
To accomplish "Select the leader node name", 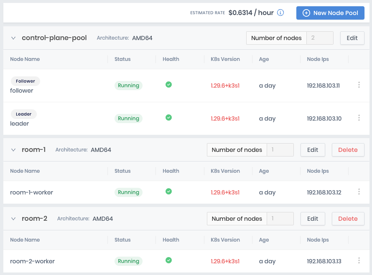I will click(x=20, y=124).
